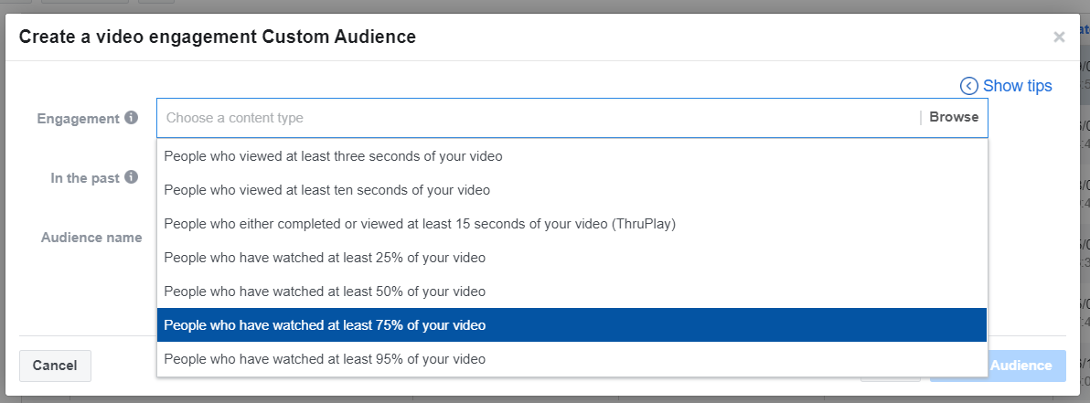
Task: Close the Custom Audience dialog
Action: [1059, 37]
